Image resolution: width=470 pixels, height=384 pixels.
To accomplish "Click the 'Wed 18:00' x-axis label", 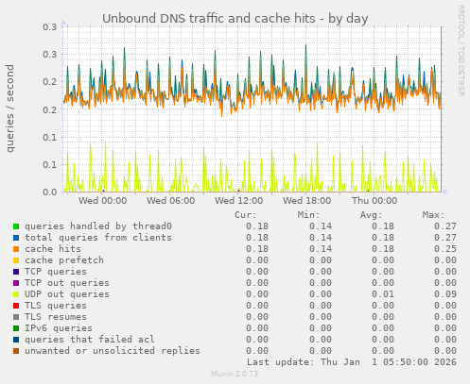I will point(307,201).
